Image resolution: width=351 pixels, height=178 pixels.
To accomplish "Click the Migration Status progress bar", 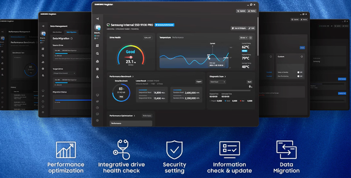I will tap(72, 100).
